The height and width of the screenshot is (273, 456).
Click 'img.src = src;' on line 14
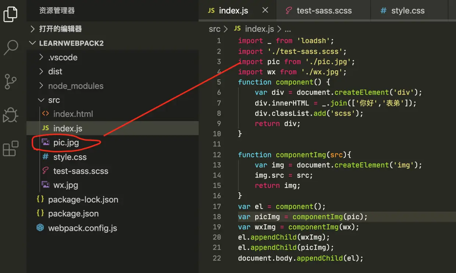coord(284,175)
